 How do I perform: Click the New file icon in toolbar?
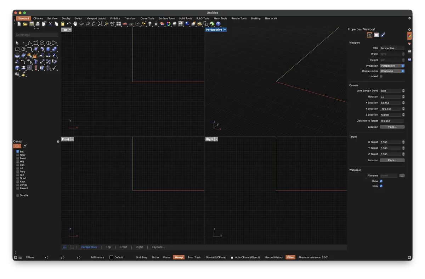[x=19, y=24]
